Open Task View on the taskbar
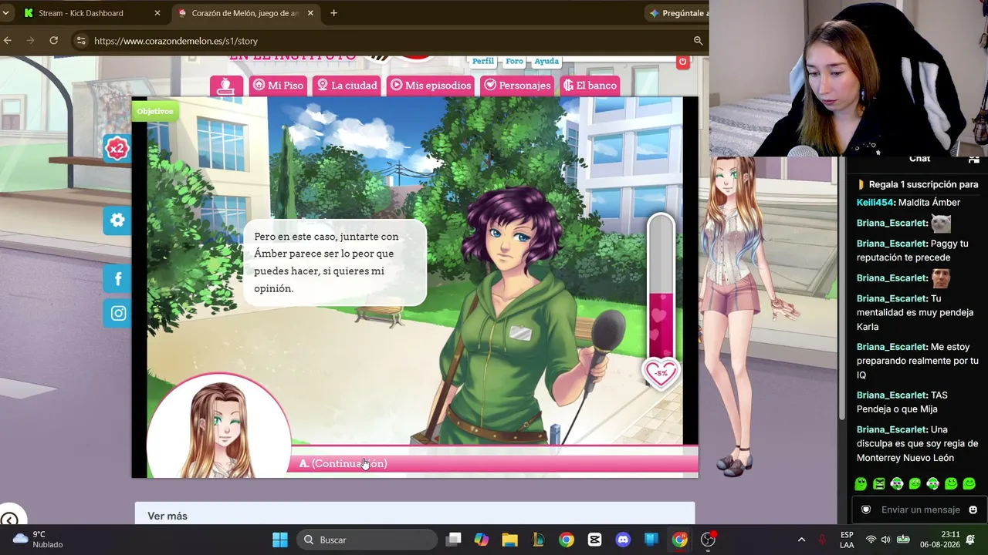This screenshot has width=988, height=555. 453,540
